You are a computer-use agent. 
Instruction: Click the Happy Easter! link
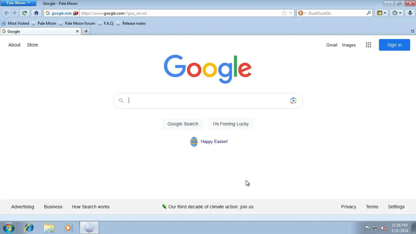pos(214,142)
